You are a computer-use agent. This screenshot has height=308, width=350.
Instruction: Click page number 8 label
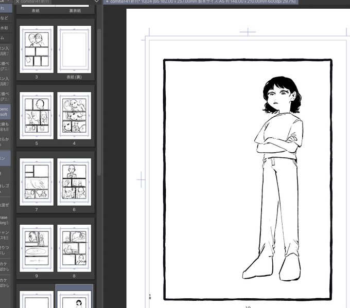tap(74, 276)
